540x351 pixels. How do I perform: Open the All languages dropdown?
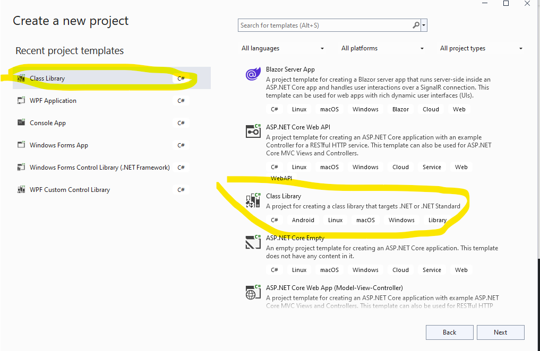282,48
